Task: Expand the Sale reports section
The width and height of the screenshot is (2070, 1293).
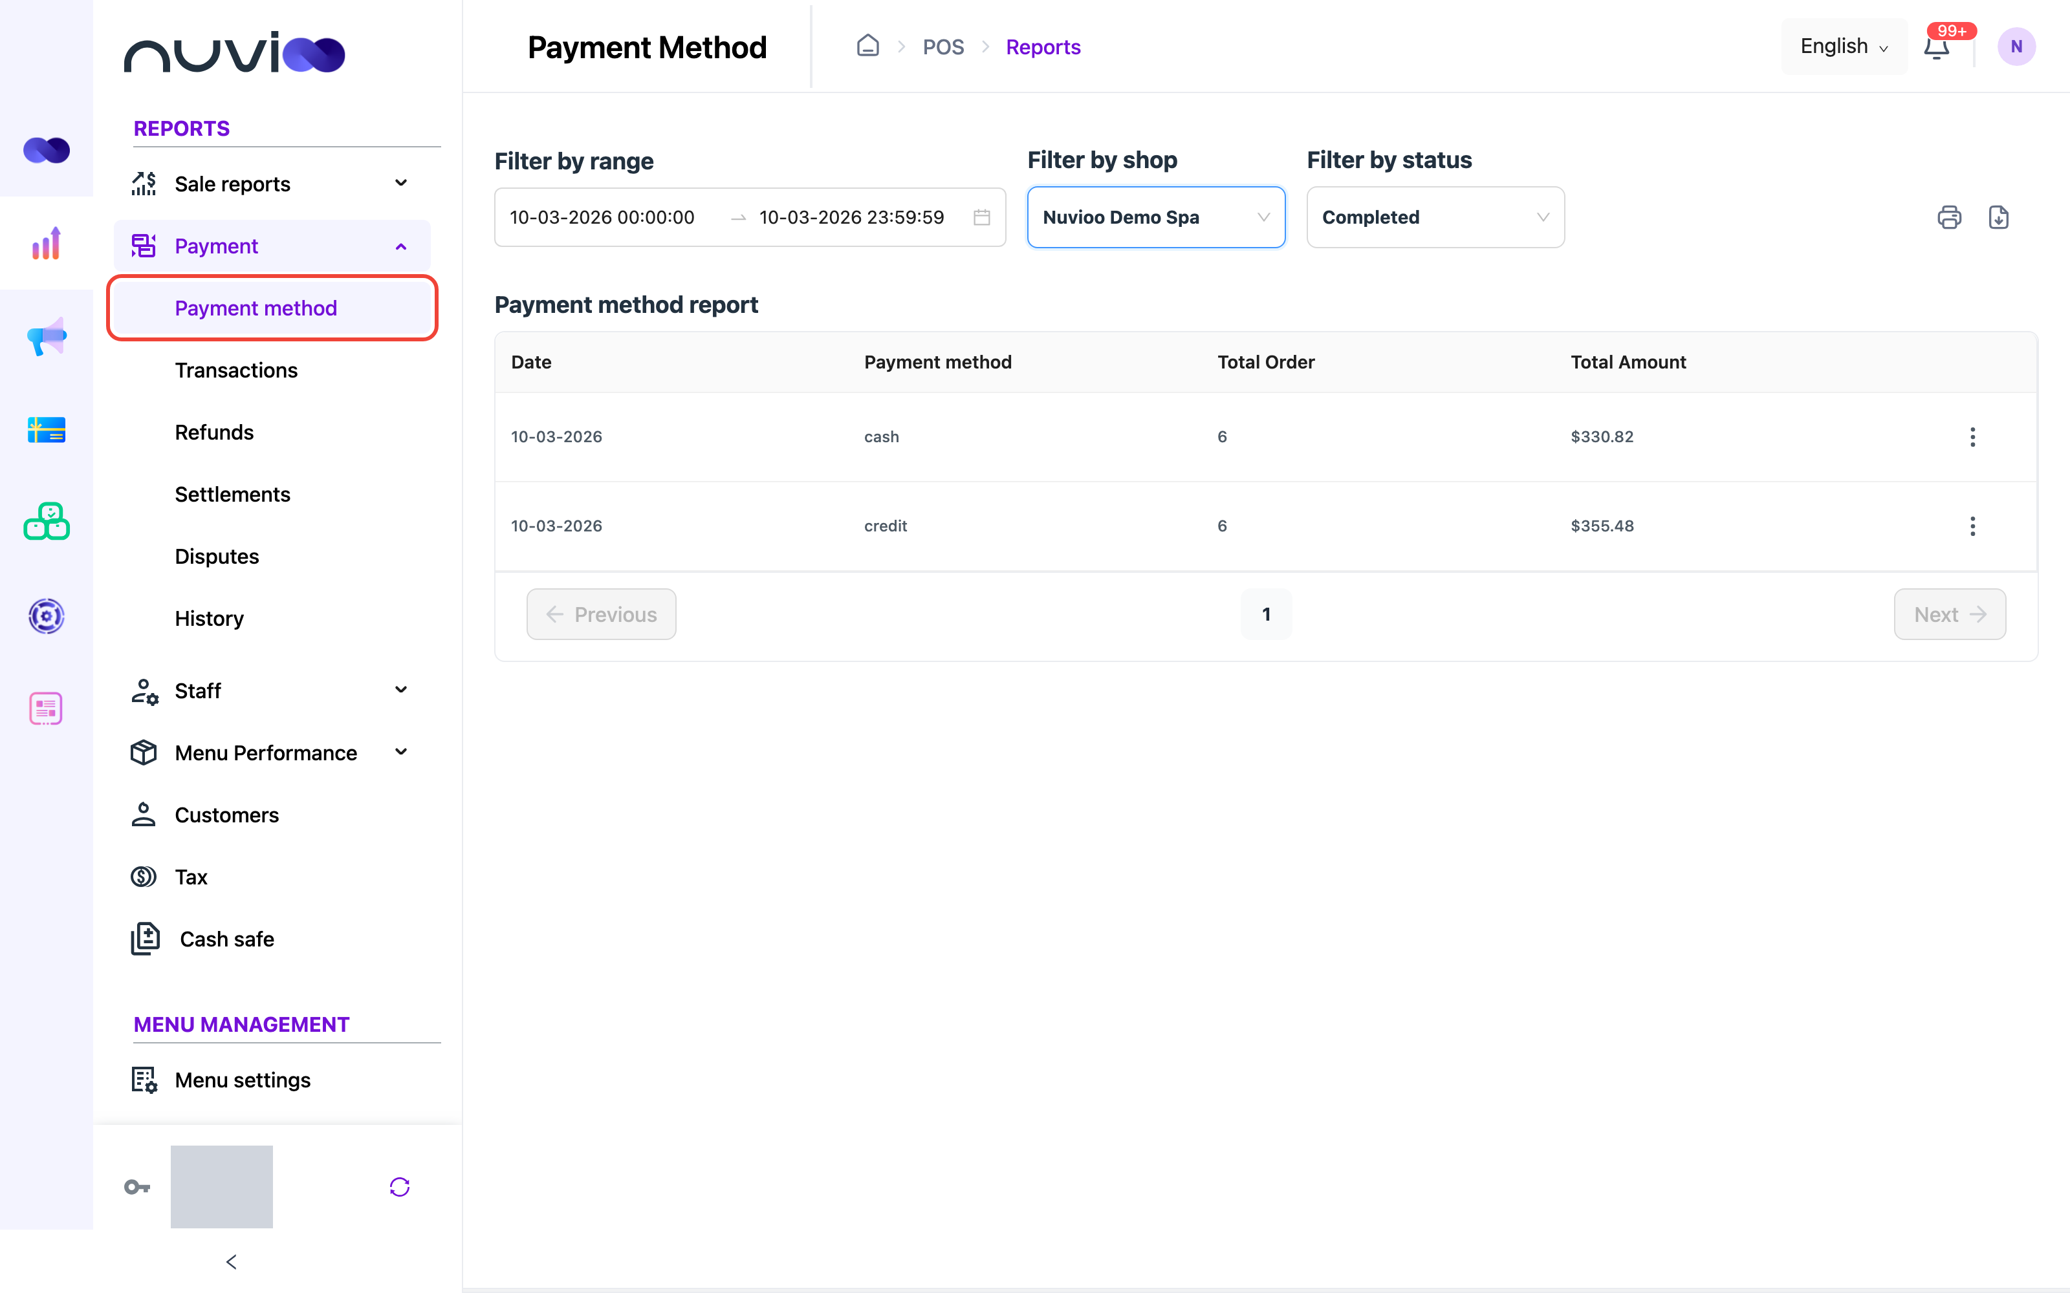Action: click(272, 184)
